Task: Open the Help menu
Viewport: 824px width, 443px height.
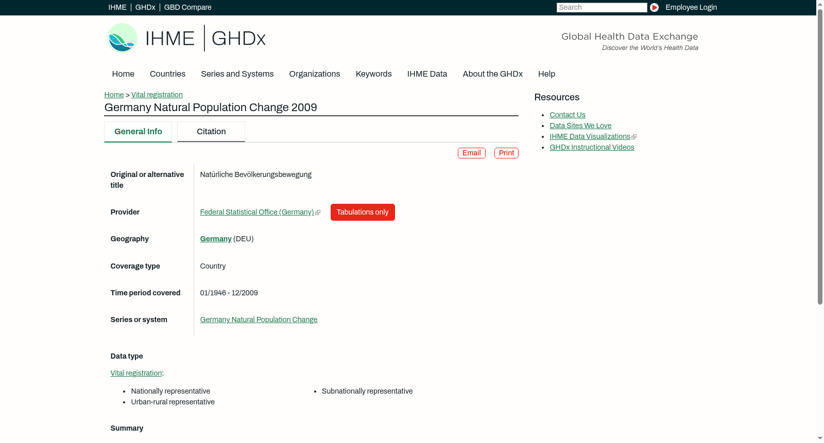Action: [x=547, y=74]
